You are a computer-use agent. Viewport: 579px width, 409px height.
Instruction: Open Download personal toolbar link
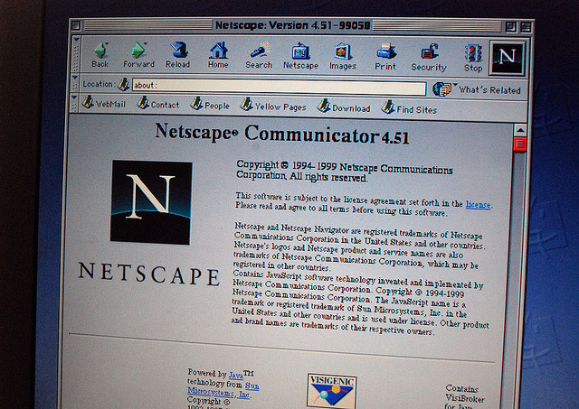pos(344,107)
